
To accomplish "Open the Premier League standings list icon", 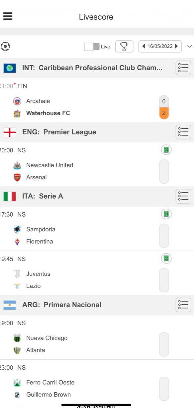I will pos(183,132).
